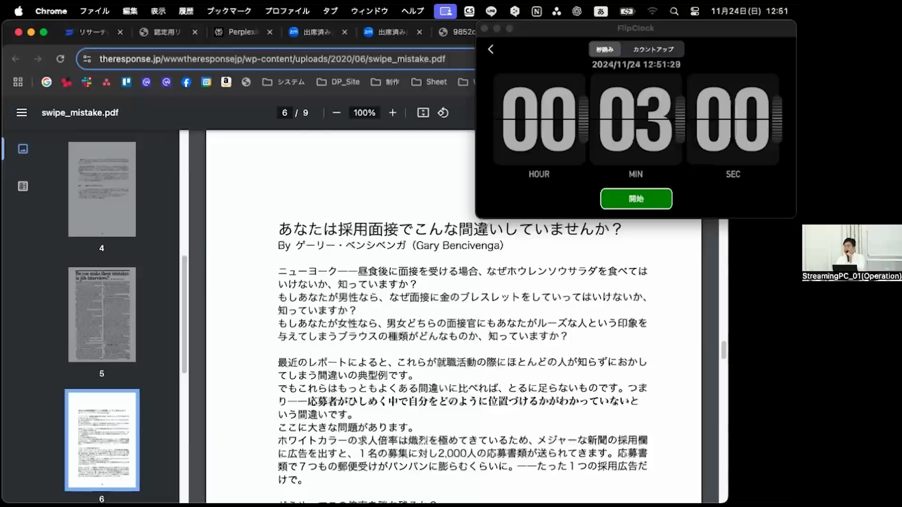Open the screen-mirroring icon in the menu bar

pyautogui.click(x=445, y=11)
